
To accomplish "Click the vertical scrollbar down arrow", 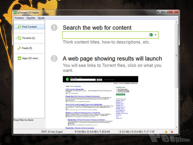I will coord(177,127).
